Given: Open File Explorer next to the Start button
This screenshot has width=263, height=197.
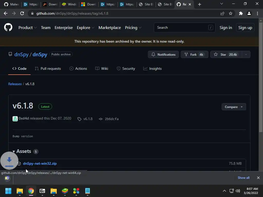Looking at the screenshot, I should tap(20, 191).
